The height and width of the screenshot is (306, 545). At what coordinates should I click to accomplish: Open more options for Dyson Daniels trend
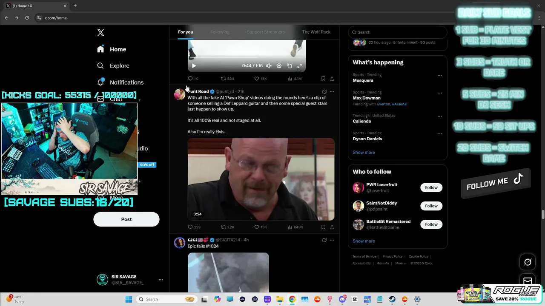click(440, 134)
